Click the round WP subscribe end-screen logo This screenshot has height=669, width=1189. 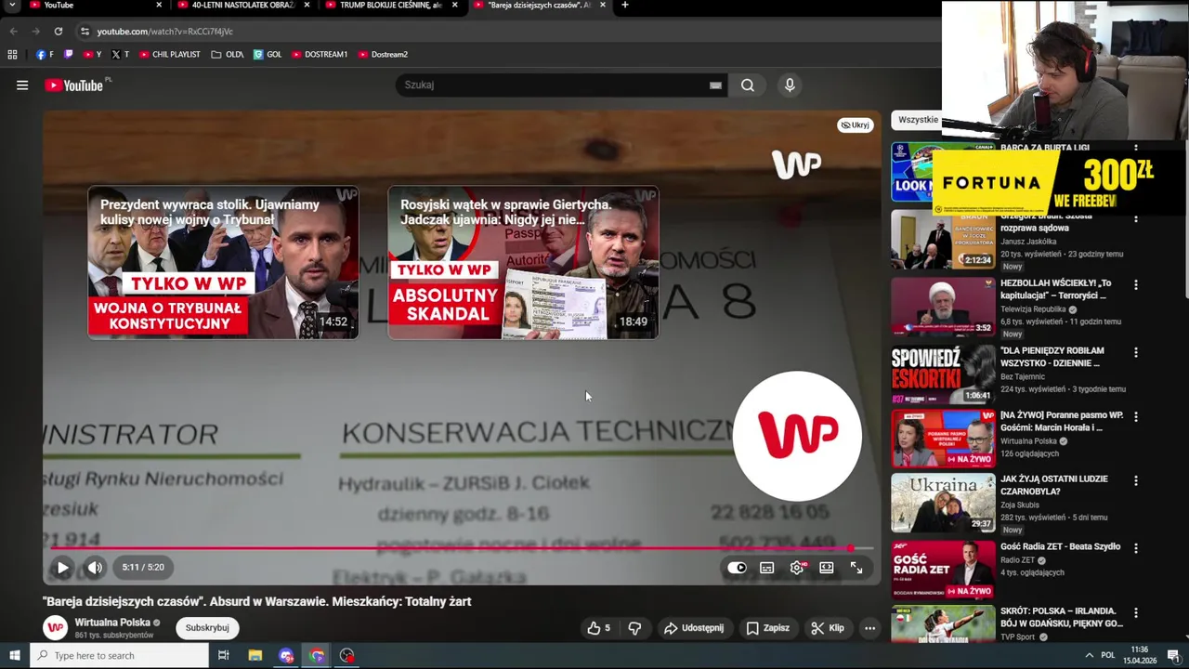coord(797,436)
